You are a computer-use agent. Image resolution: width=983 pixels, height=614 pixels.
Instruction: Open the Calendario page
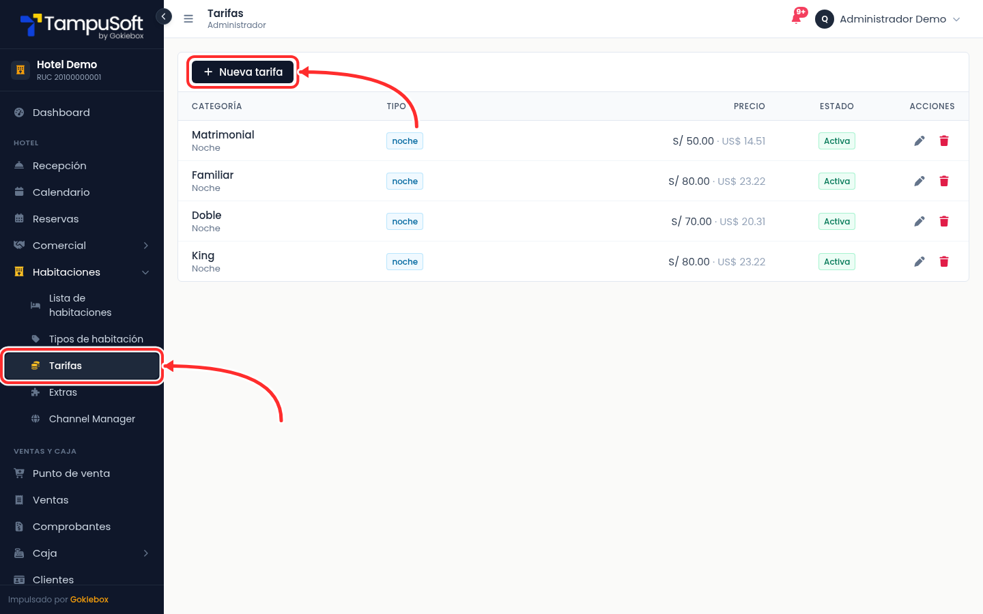82,192
